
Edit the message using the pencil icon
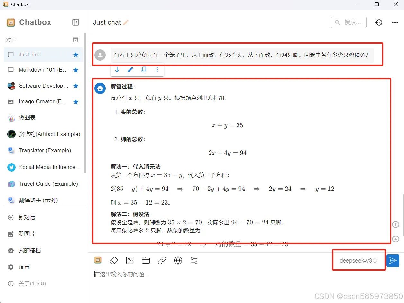[x=130, y=69]
